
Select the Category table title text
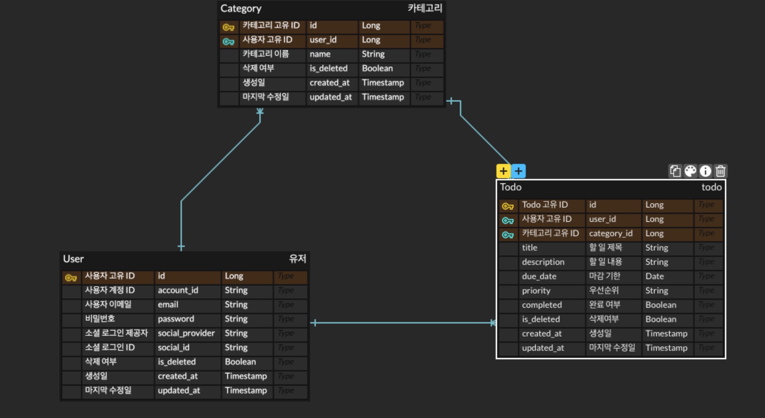(241, 9)
